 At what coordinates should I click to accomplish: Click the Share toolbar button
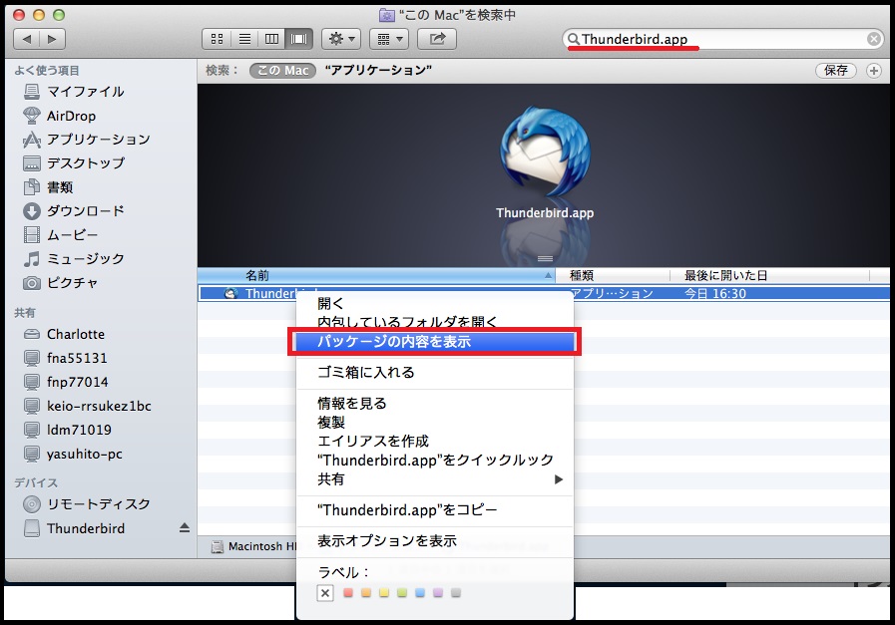coord(436,39)
